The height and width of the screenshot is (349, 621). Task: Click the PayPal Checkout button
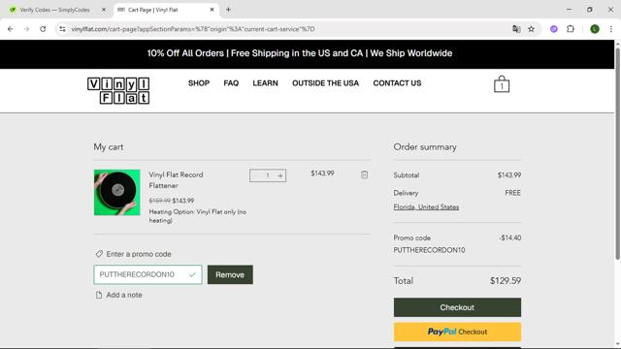pos(457,332)
